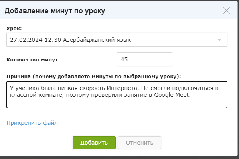
Task: Click the dropdown arrow in Урок field
Action: click(219, 40)
